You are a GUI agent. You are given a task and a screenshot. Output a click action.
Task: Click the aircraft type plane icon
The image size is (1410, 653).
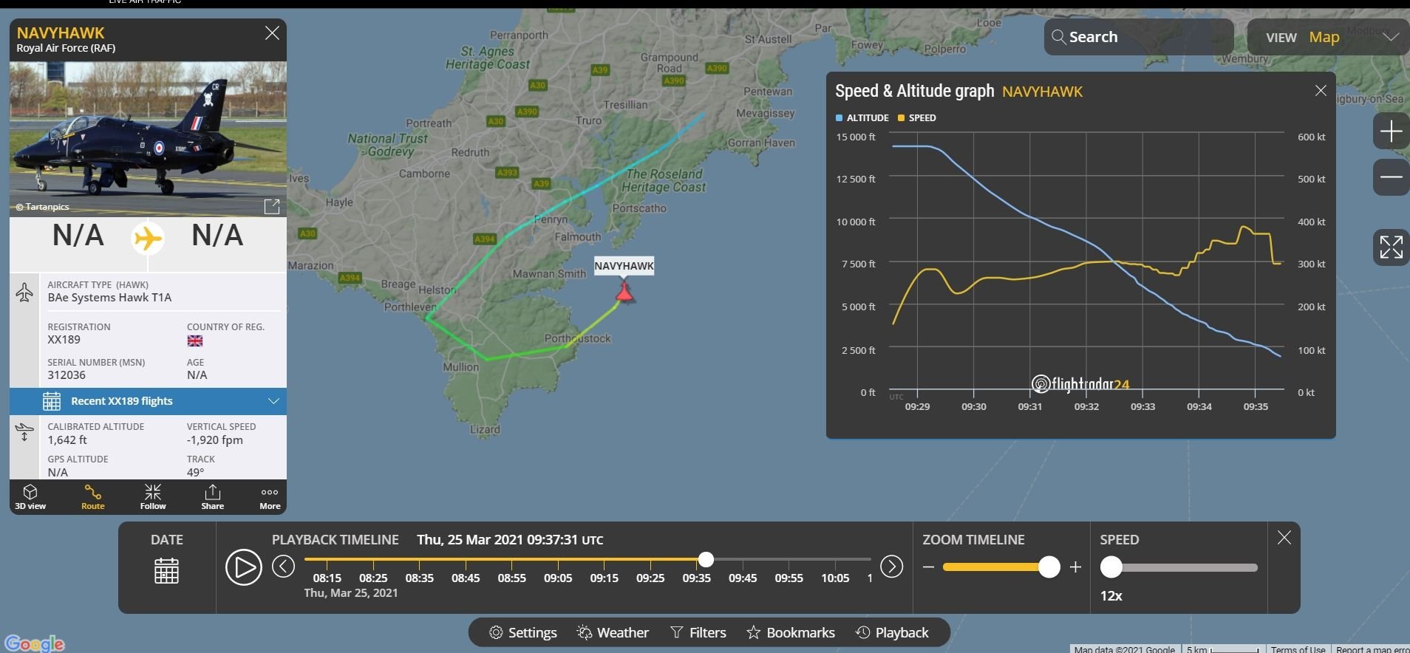(x=24, y=292)
